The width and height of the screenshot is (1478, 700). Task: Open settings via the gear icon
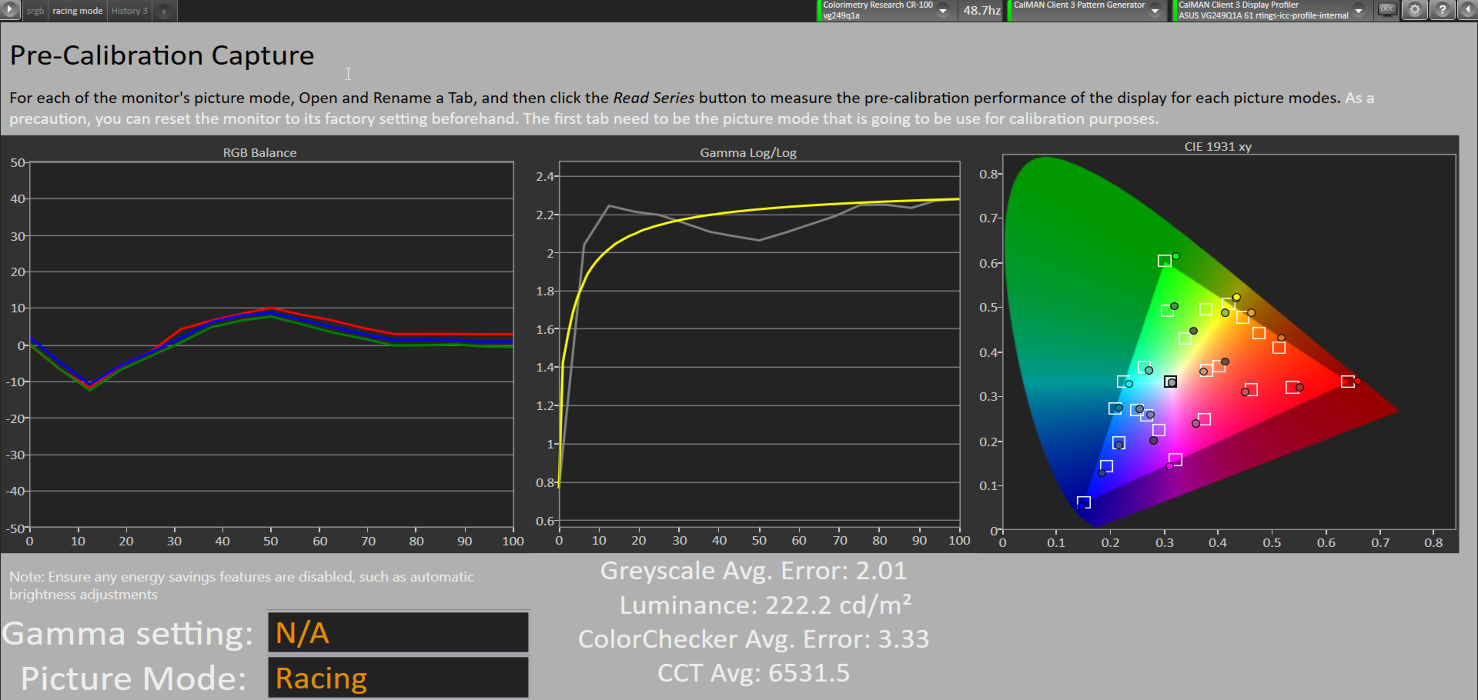(1415, 10)
